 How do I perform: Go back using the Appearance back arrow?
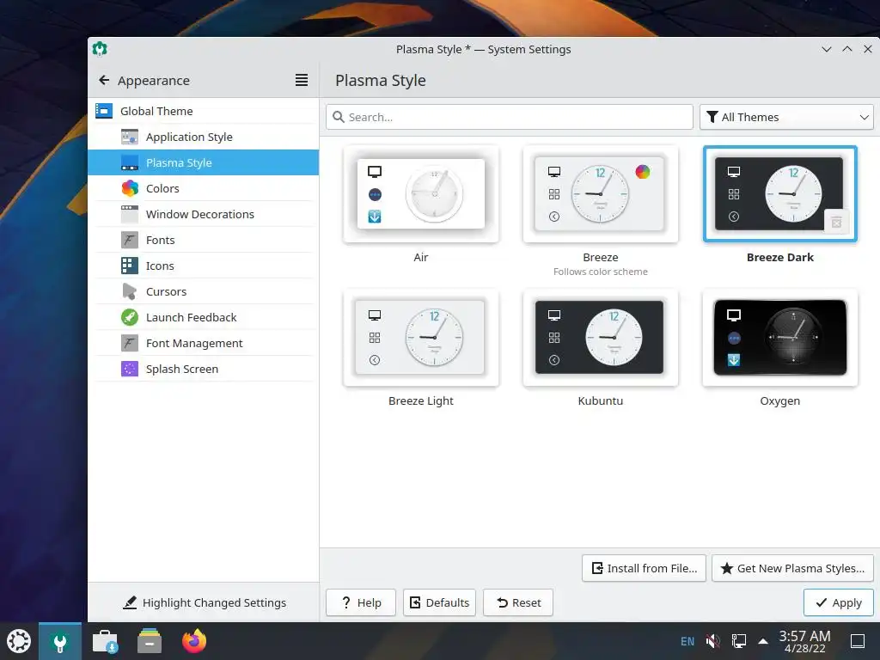pos(104,80)
